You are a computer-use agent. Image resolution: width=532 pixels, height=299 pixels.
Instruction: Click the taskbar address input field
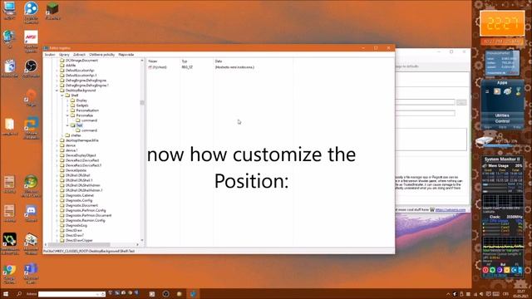tap(71, 294)
